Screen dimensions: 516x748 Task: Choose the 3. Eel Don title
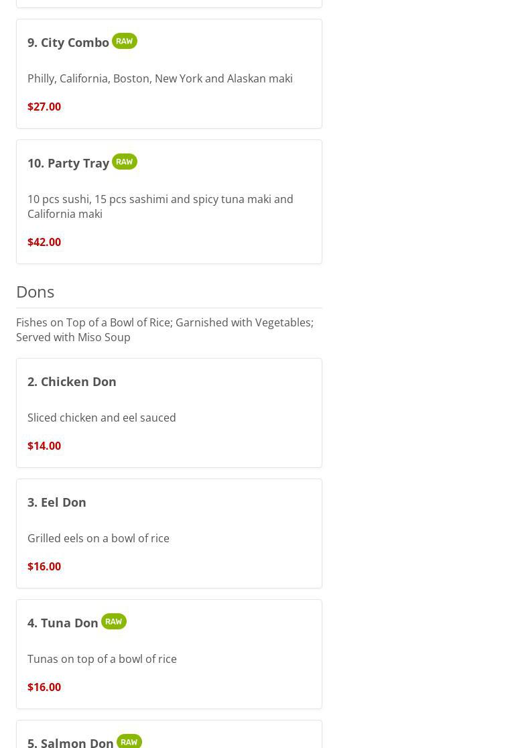click(x=57, y=502)
